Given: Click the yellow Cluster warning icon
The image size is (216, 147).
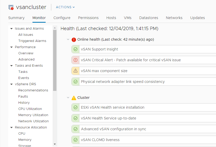Looking at the screenshot, I should [74, 98].
